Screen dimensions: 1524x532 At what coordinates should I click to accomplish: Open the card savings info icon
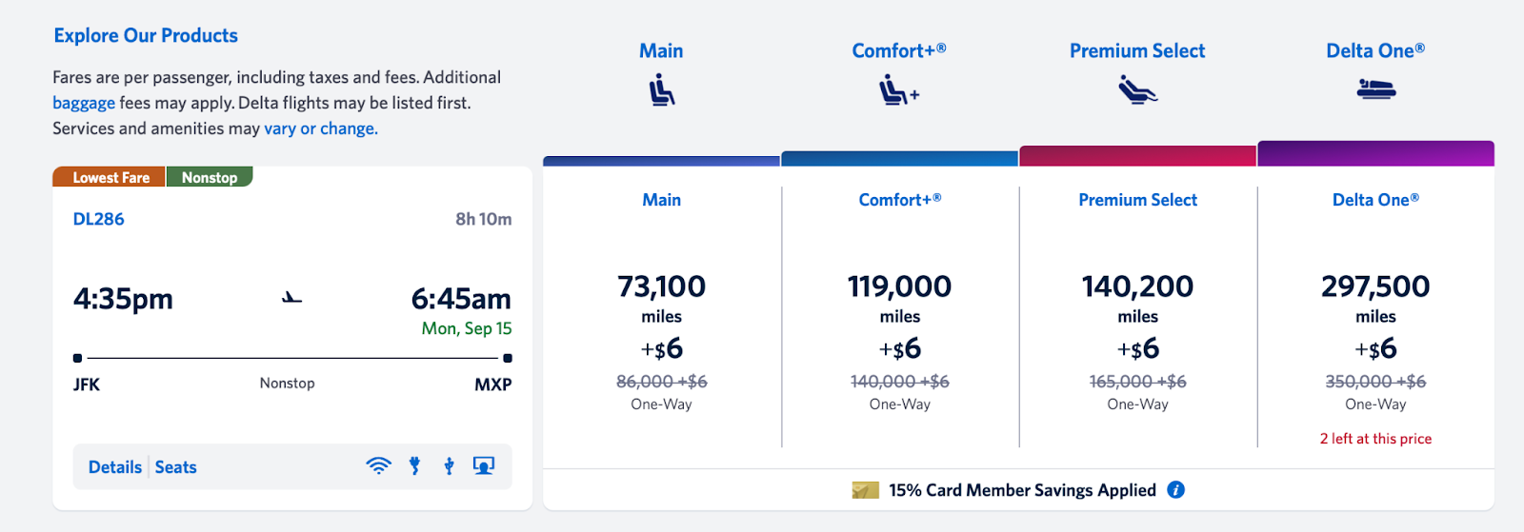click(x=1176, y=490)
